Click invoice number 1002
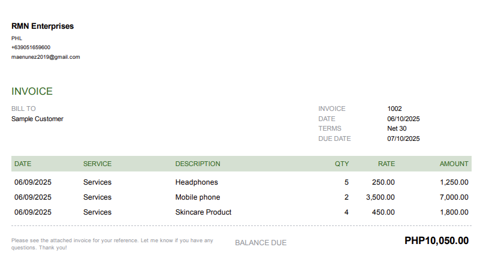 coord(394,109)
